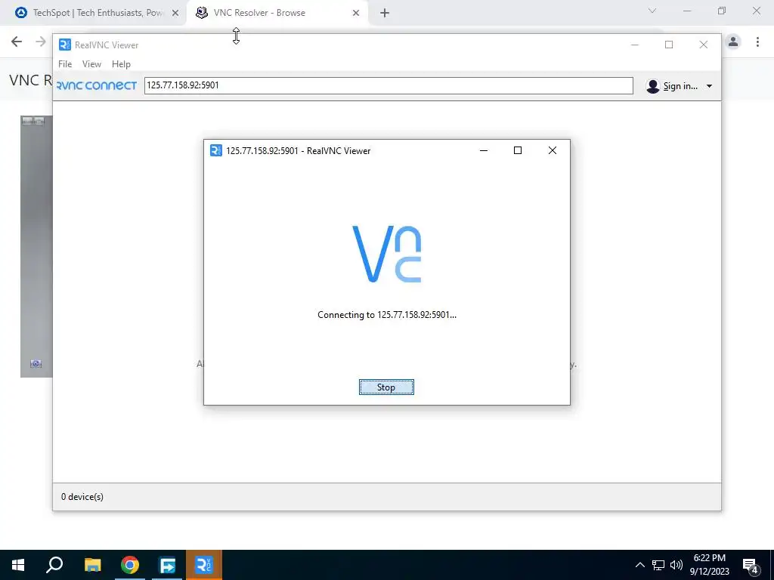This screenshot has width=774, height=580.
Task: Click the RVNC Connect logo
Action: point(97,85)
